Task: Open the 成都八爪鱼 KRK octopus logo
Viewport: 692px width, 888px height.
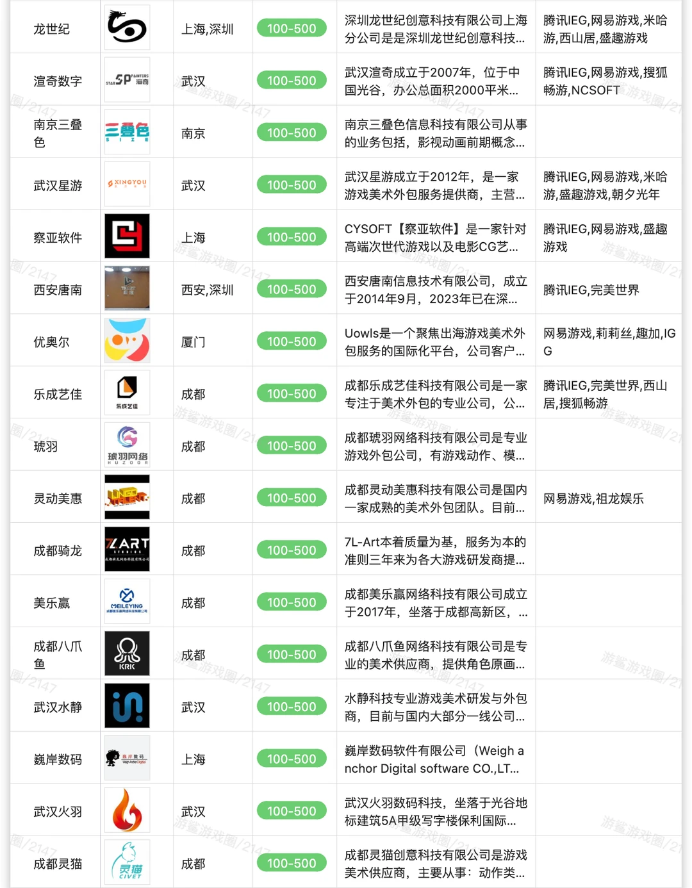Action: pyautogui.click(x=127, y=654)
